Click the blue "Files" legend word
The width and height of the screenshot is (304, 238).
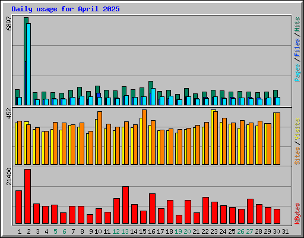[x=297, y=48]
